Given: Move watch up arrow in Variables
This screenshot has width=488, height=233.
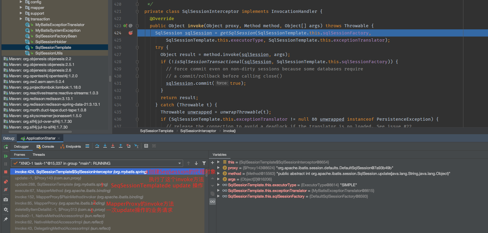Looking at the screenshot, I should [212, 178].
